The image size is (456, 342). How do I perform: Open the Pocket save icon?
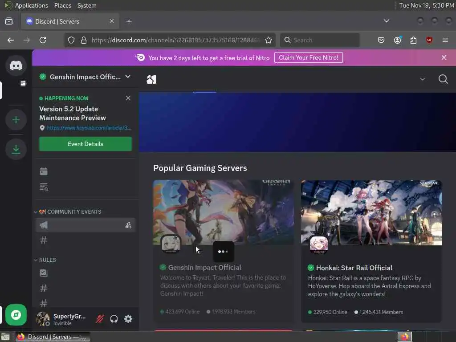[x=381, y=40]
